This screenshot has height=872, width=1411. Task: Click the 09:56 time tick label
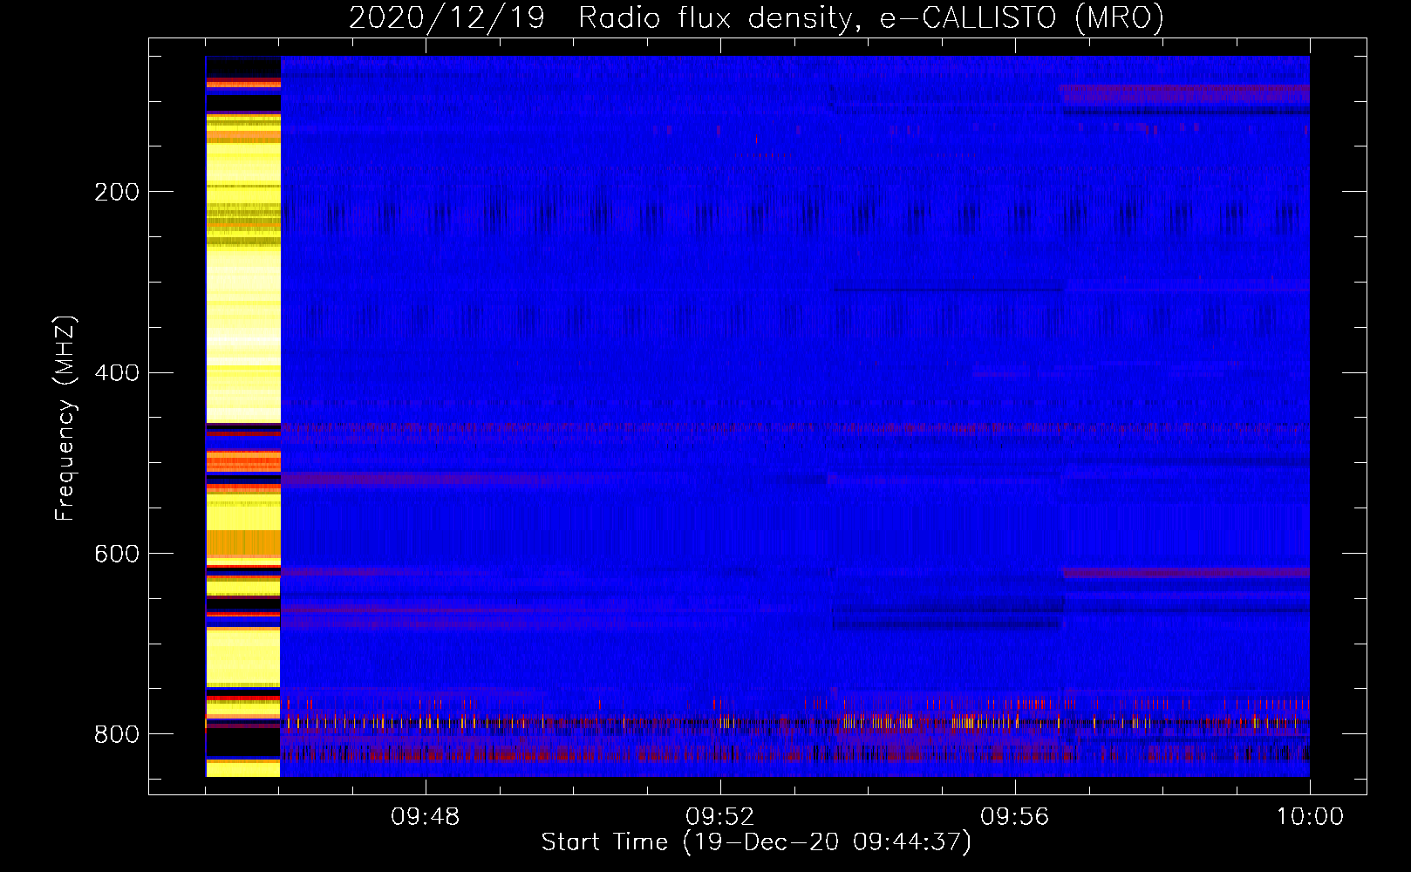pos(1015,817)
